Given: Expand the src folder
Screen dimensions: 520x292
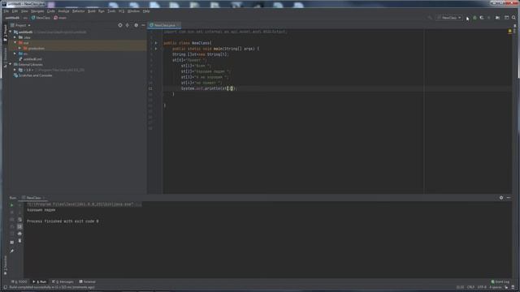Looking at the screenshot, I should click(15, 54).
